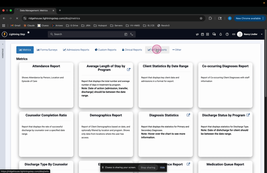
Task: Open Discharge Status by Program external link icon
Action: click(x=248, y=115)
